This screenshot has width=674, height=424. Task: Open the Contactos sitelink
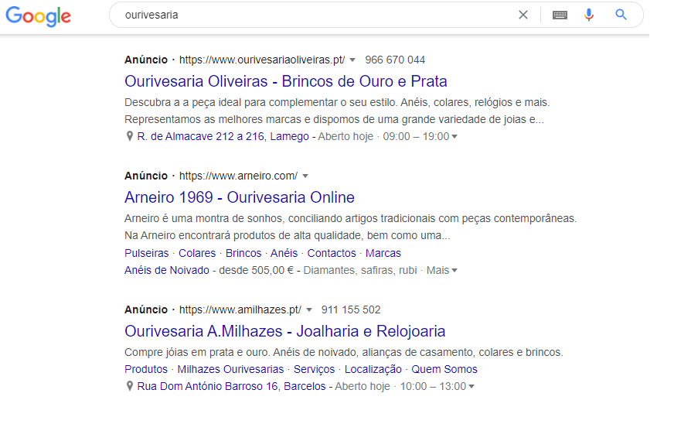click(332, 253)
